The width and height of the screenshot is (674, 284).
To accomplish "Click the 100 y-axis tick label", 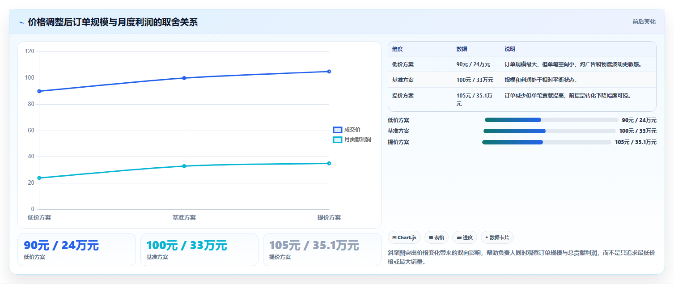I will point(30,78).
